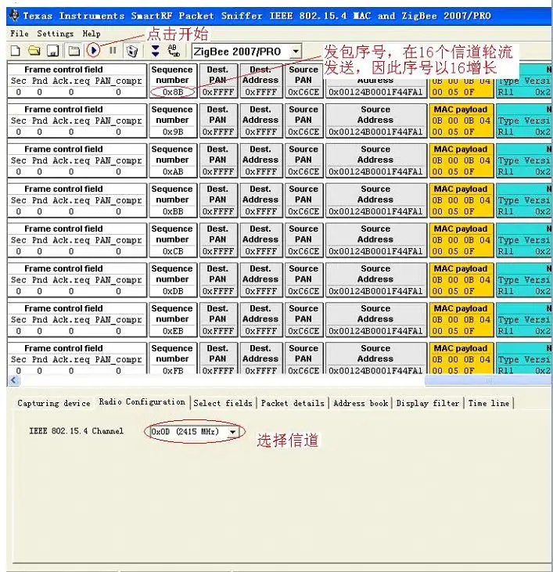Click the IEEE 802.15.4 Channel label

76,431
